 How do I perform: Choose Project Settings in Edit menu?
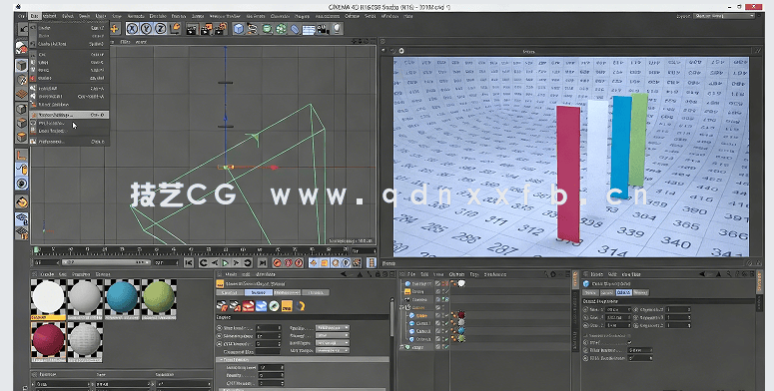69,115
